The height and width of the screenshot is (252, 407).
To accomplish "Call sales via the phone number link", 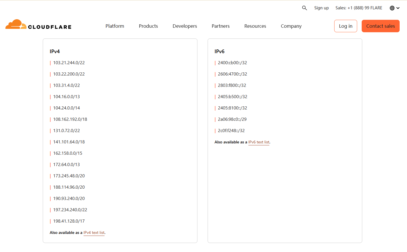I will point(359,8).
